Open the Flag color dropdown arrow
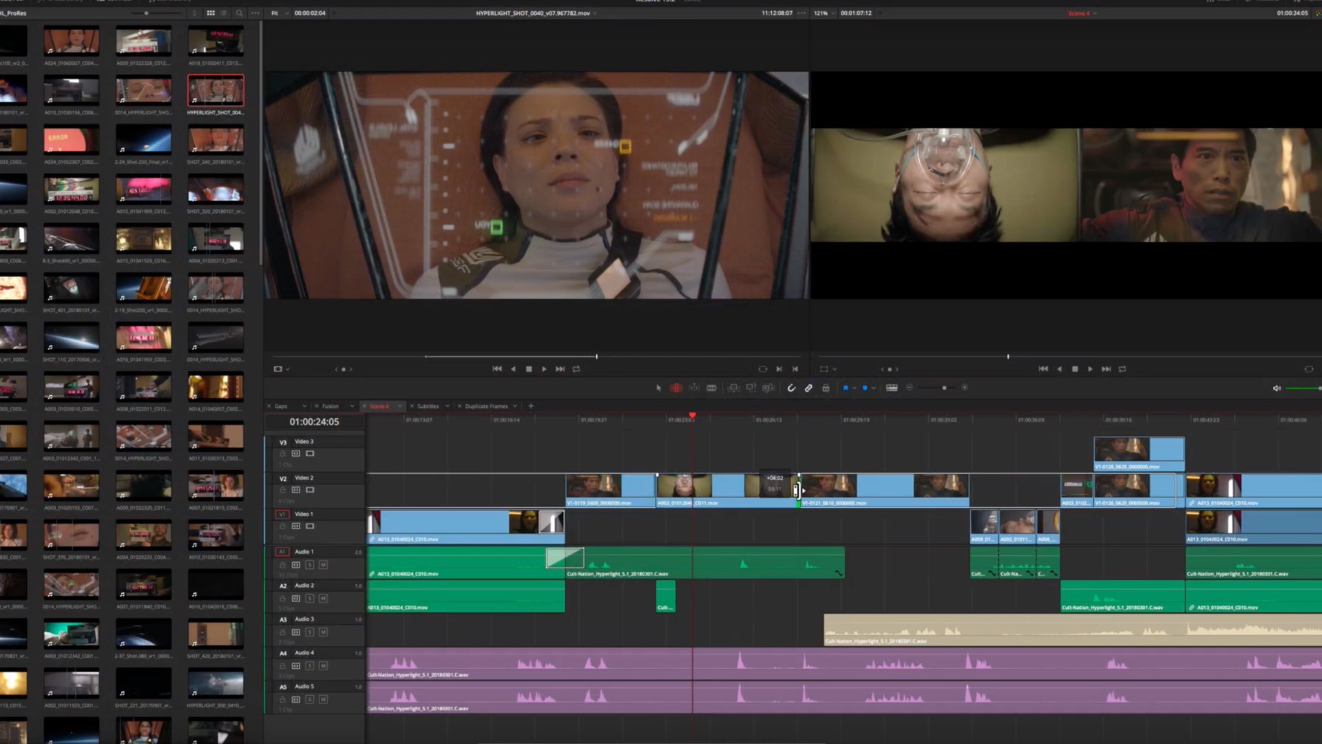 854,388
